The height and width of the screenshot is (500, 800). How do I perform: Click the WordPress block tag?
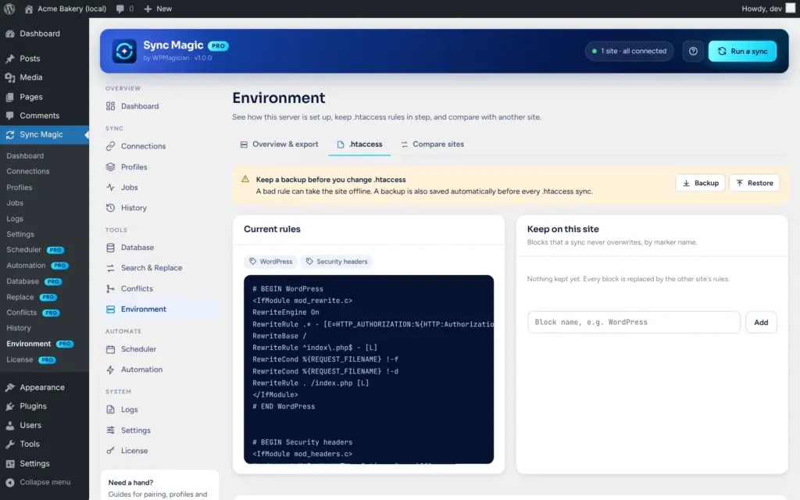point(271,262)
